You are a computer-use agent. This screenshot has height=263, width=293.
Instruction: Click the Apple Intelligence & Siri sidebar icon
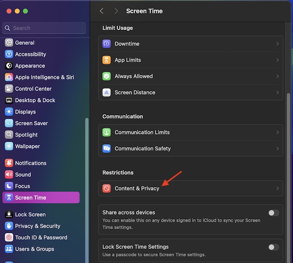click(x=9, y=77)
